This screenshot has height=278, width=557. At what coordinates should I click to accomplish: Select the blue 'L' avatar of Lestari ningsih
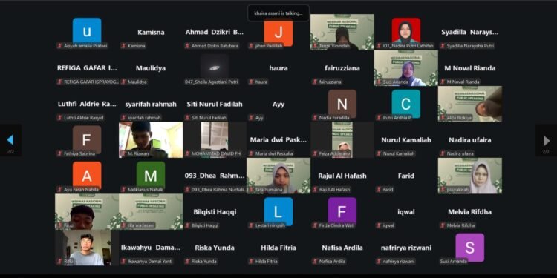(278, 212)
